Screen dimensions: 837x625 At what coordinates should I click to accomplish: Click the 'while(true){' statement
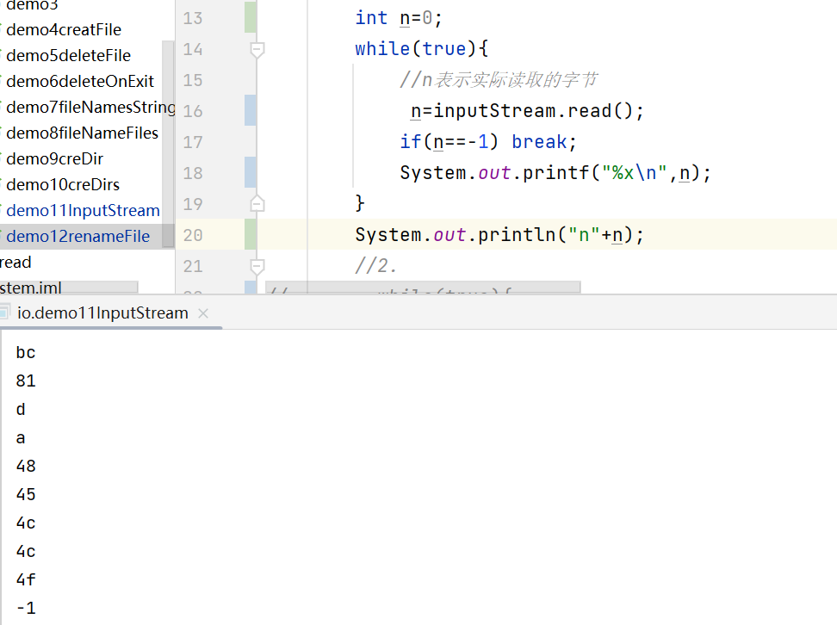[422, 49]
